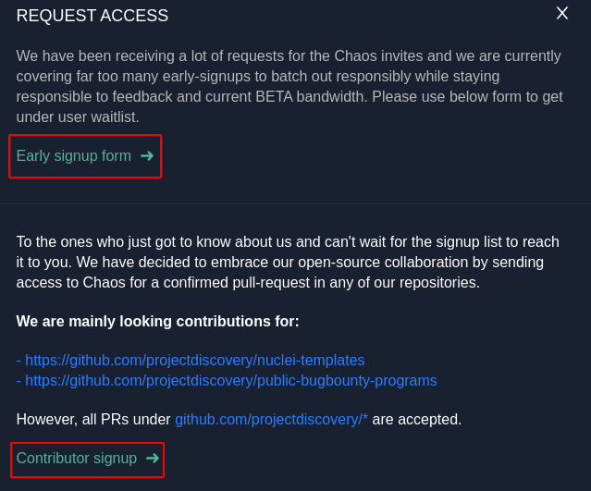Open the Contributor signup link
Viewport: 591px width, 491px height.
(77, 459)
